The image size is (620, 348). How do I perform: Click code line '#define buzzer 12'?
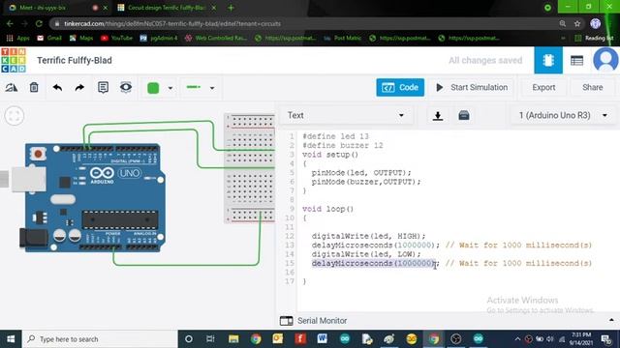tap(342, 146)
